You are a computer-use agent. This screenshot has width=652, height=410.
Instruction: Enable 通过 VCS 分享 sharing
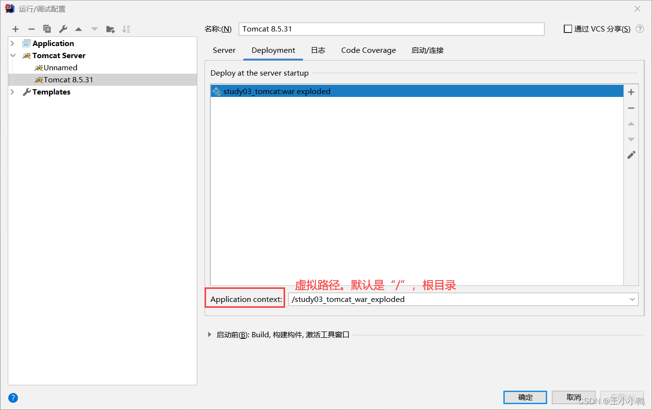568,29
